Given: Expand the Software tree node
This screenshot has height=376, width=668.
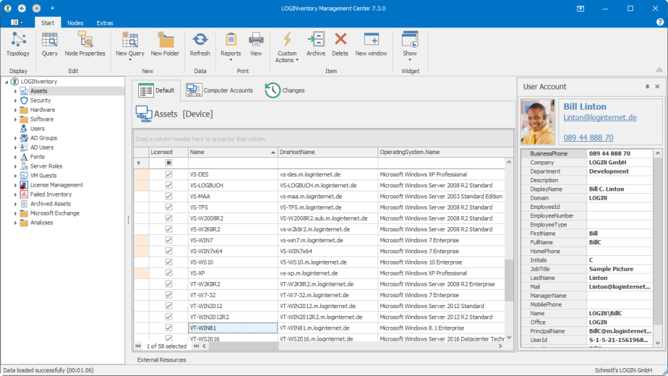Looking at the screenshot, I should click(16, 119).
